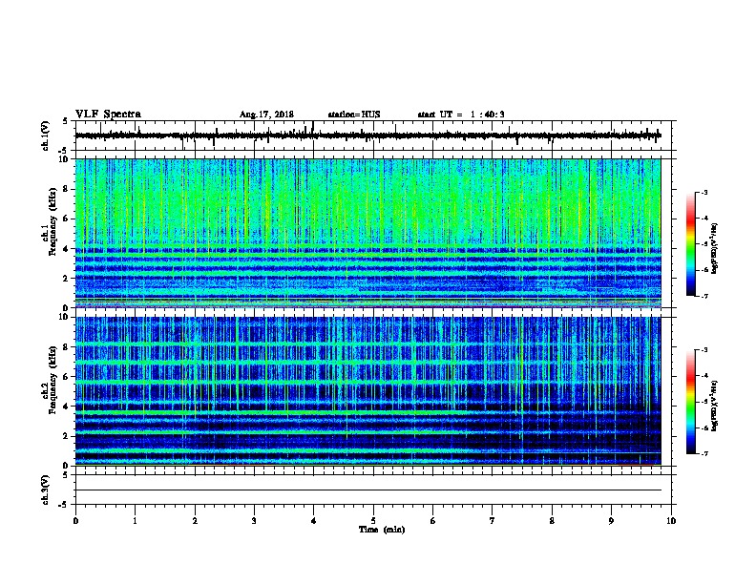Screen dimensions: 756x584
Task: Click the "VLF Spectra" plot title
Action: pyautogui.click(x=109, y=115)
